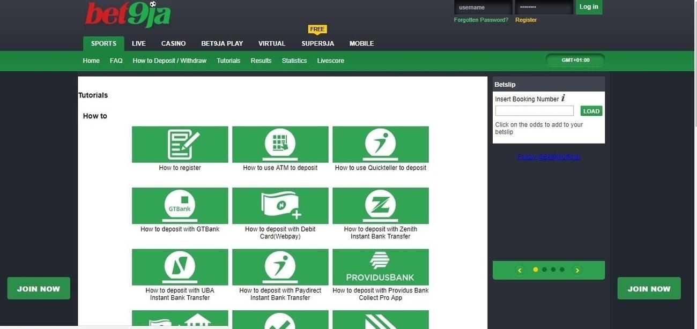Click the booking number input field
The image size is (697, 329).
[534, 110]
